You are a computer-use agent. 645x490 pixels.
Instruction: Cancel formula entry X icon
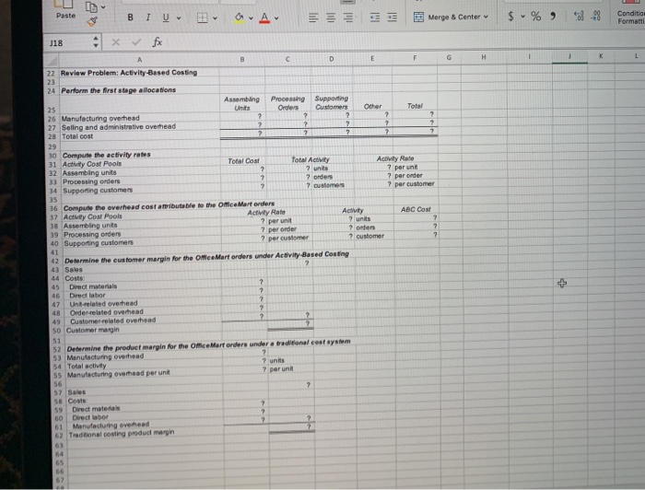pos(116,42)
